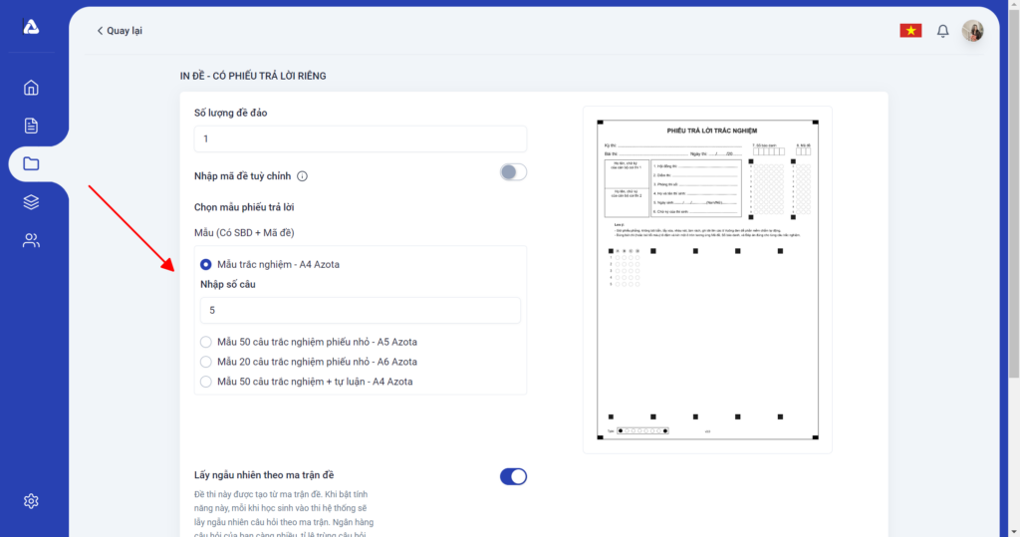Click the Nhập số câu field
The height and width of the screenshot is (537, 1020).
[361, 311]
